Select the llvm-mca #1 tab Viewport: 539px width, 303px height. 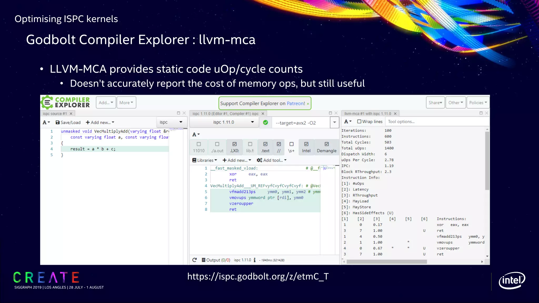tap(368, 114)
